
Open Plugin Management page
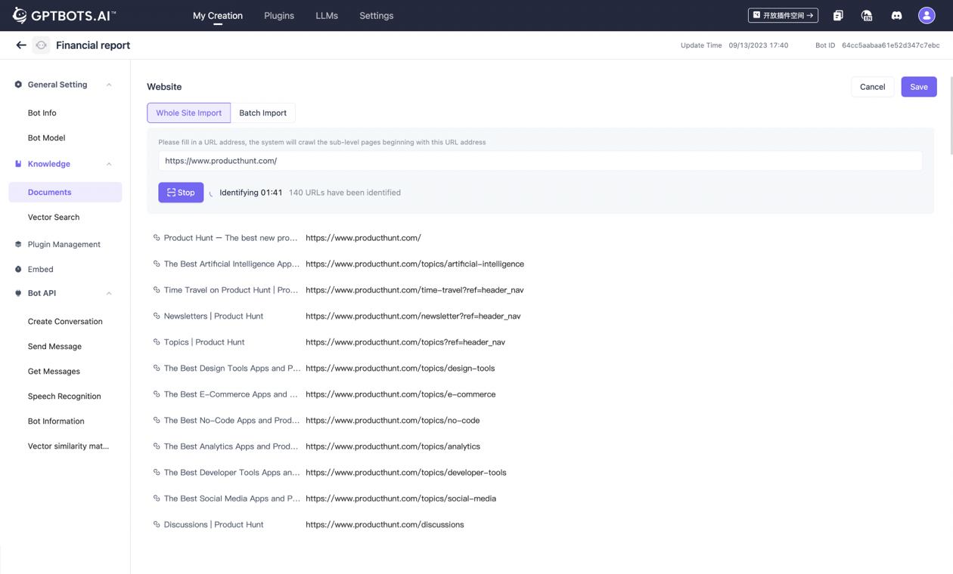click(x=65, y=245)
